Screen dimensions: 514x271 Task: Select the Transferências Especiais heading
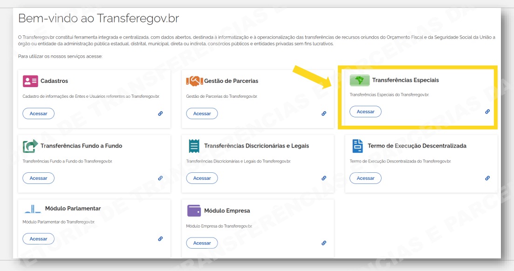click(x=405, y=80)
